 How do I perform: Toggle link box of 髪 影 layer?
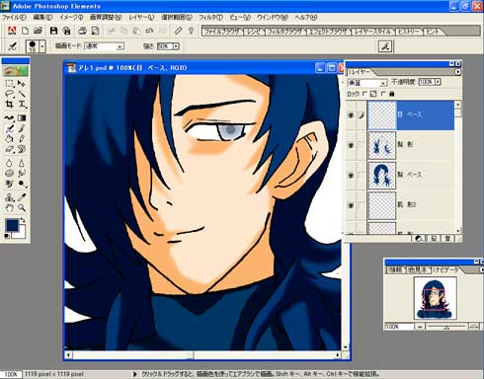362,145
